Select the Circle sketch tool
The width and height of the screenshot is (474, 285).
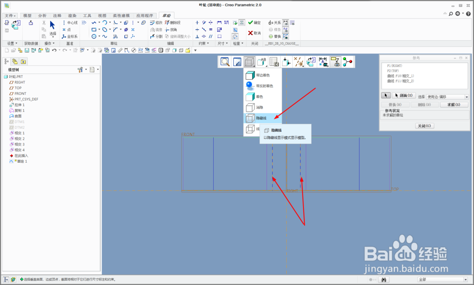pos(94,37)
